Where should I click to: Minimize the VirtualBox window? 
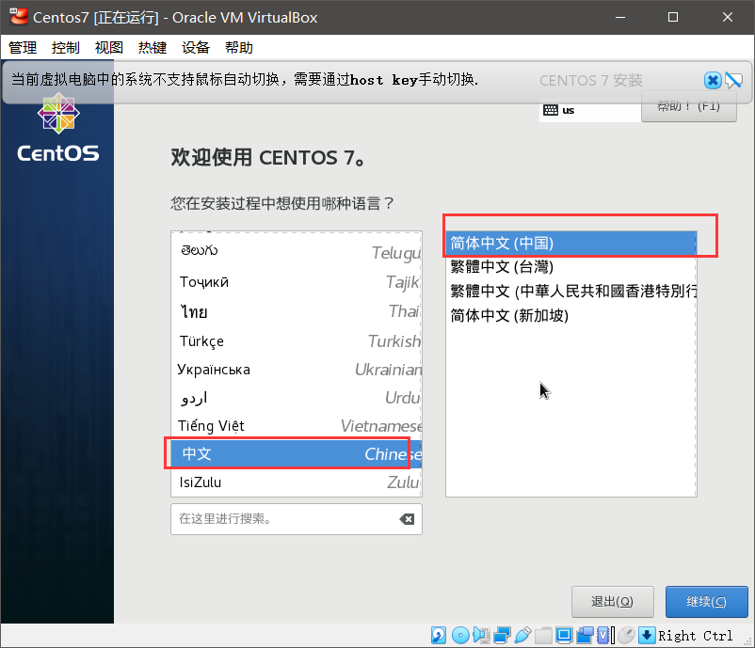[x=620, y=17]
